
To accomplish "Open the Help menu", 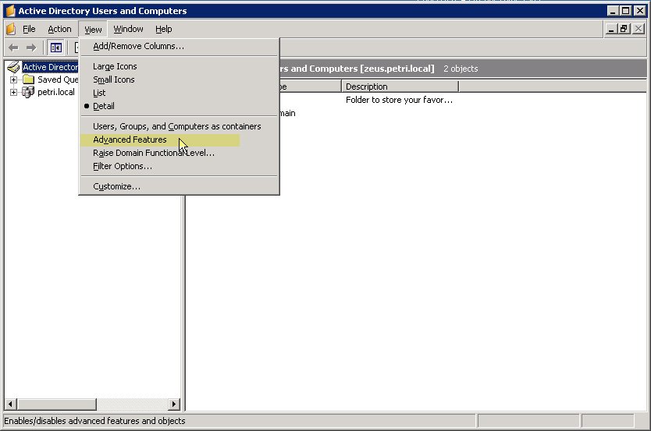I will click(x=164, y=29).
